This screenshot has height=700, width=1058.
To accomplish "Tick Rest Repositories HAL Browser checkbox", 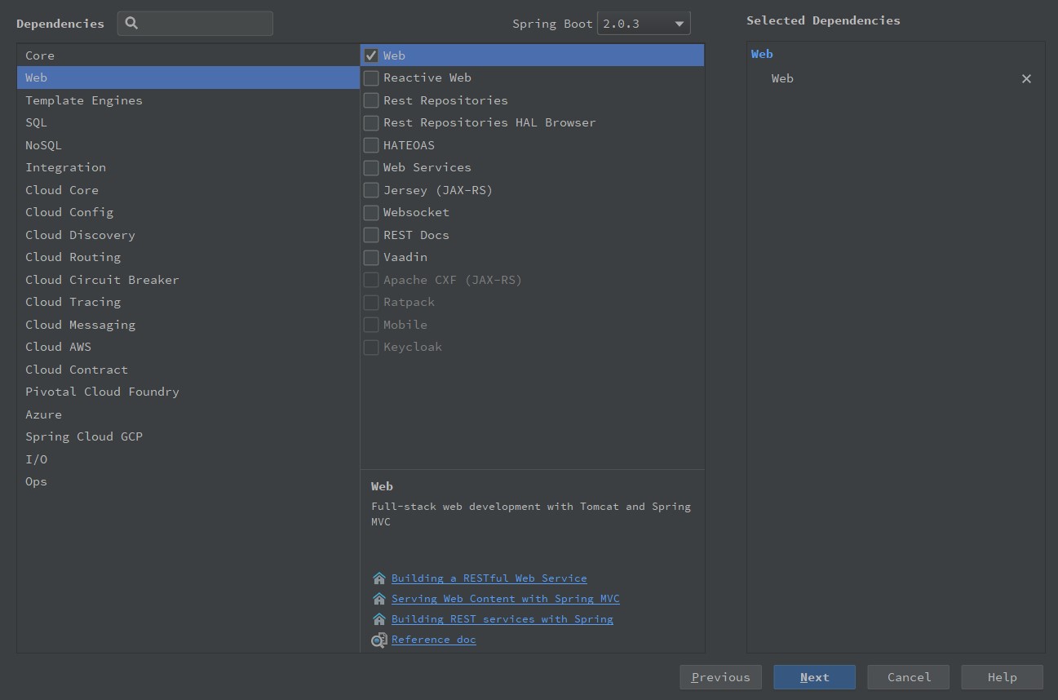I will click(x=371, y=122).
